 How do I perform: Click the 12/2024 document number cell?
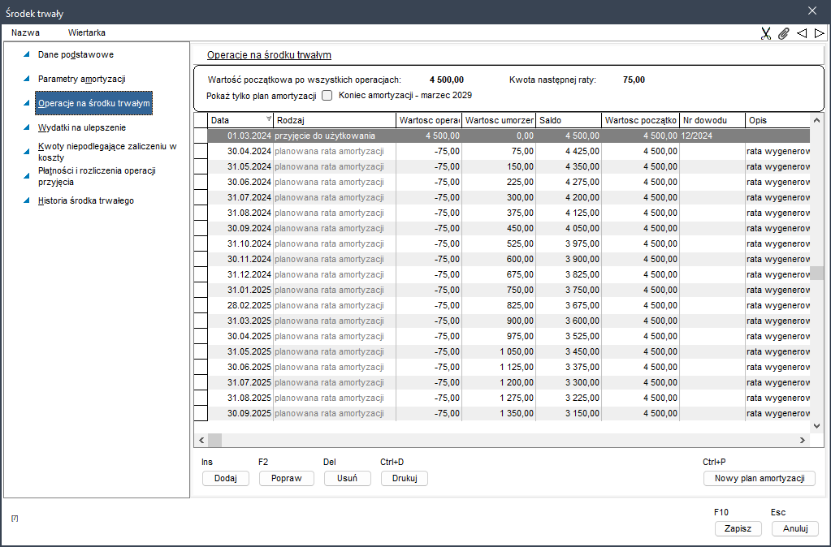pyautogui.click(x=712, y=136)
